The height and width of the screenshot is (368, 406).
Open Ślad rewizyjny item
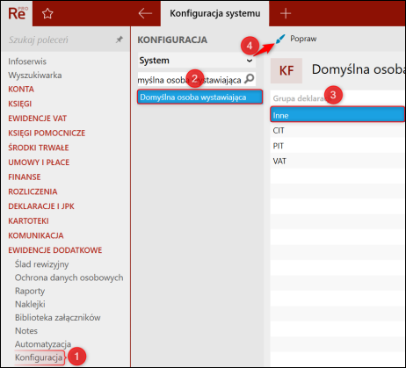coord(41,264)
